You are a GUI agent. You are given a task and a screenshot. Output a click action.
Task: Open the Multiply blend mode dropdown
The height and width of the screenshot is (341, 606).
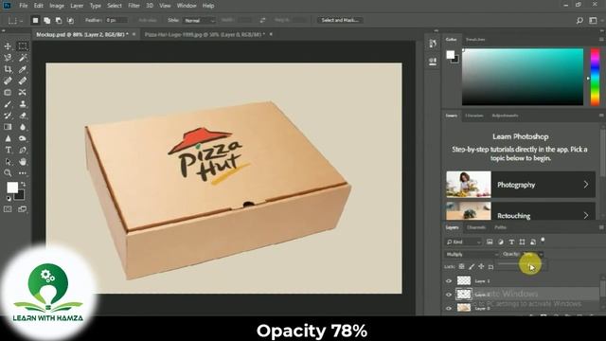pos(472,255)
